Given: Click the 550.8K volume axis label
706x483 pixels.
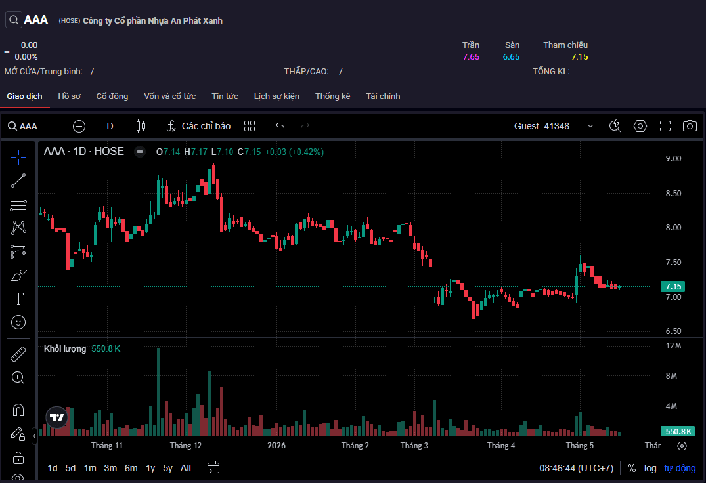Looking at the screenshot, I should pyautogui.click(x=677, y=431).
